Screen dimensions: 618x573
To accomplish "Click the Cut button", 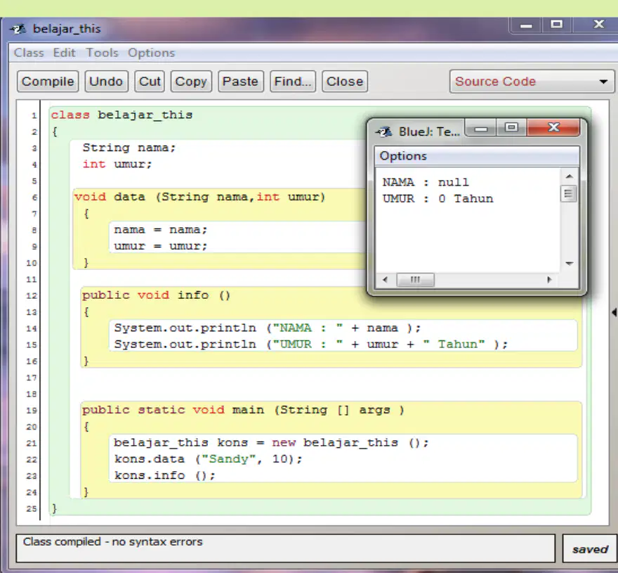I will coord(150,82).
